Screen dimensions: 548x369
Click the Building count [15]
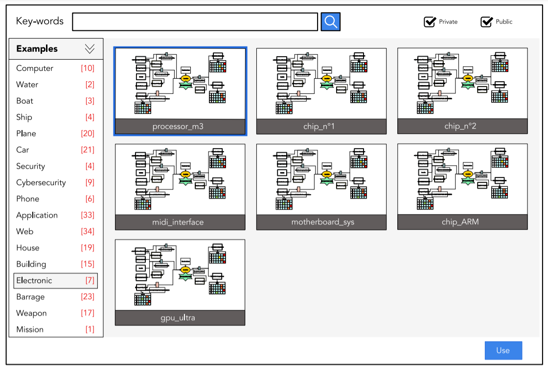click(88, 264)
